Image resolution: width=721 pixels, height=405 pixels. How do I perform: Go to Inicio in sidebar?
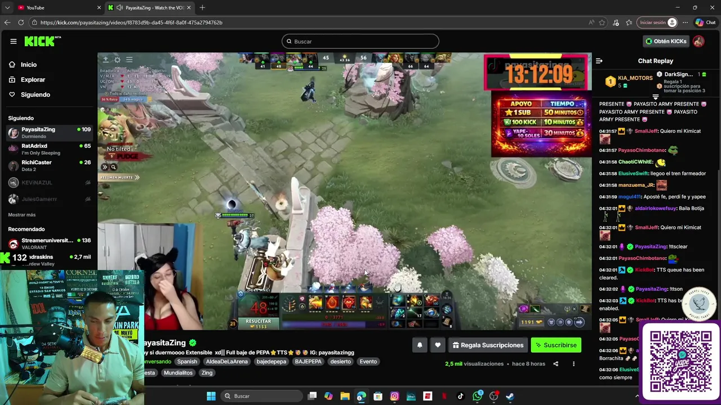29,65
